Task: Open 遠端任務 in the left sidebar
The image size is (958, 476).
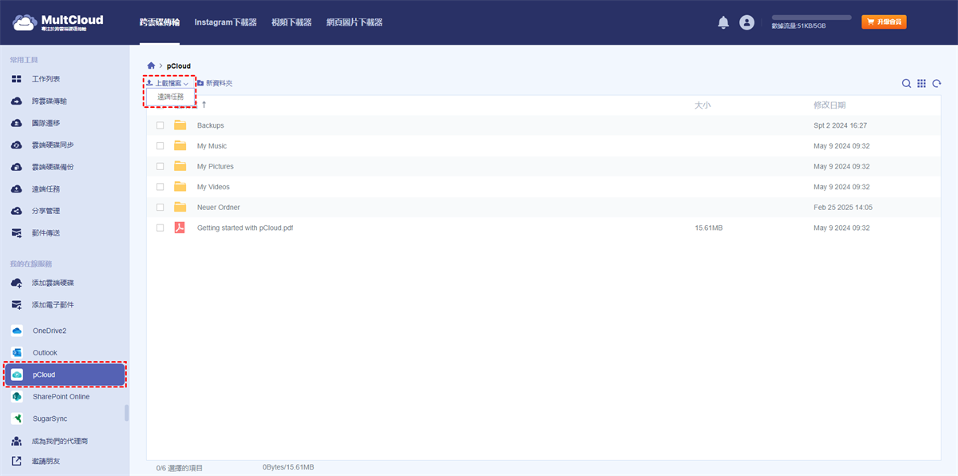Action: [46, 189]
